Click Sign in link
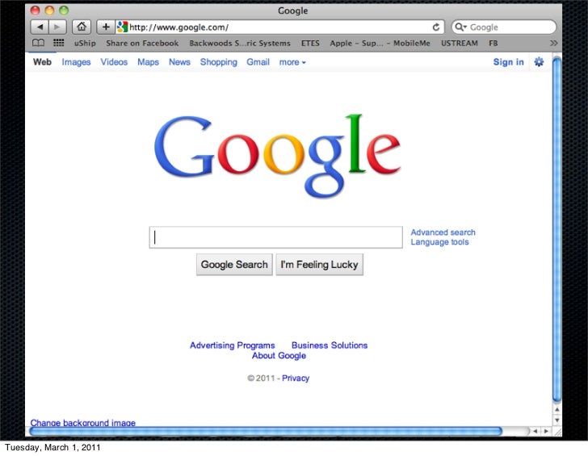Screen dimensions: 588x456 click(x=508, y=62)
